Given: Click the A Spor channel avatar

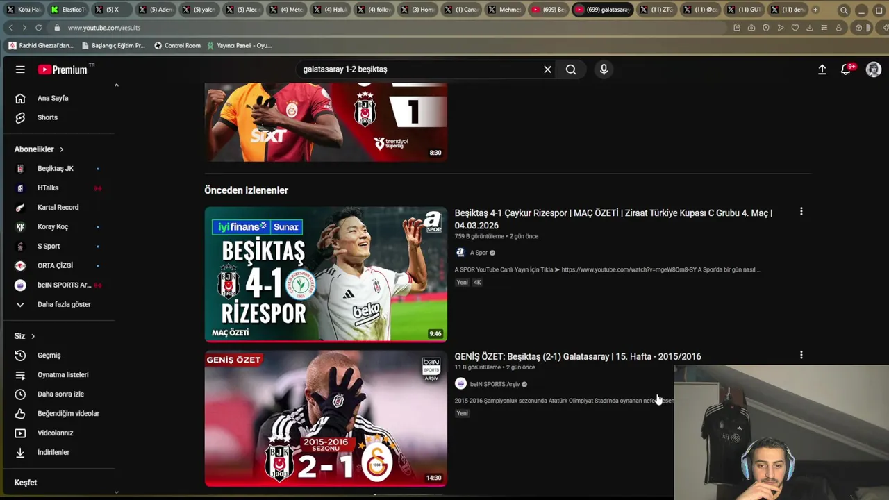Looking at the screenshot, I should (x=460, y=253).
